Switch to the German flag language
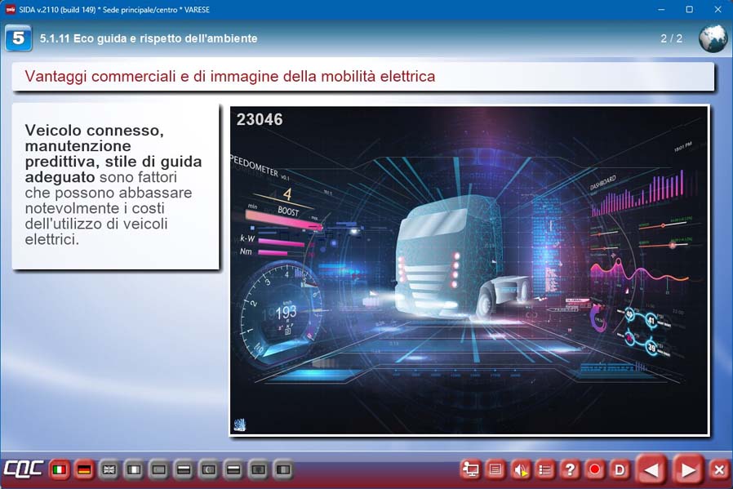733x489 pixels. coord(83,470)
